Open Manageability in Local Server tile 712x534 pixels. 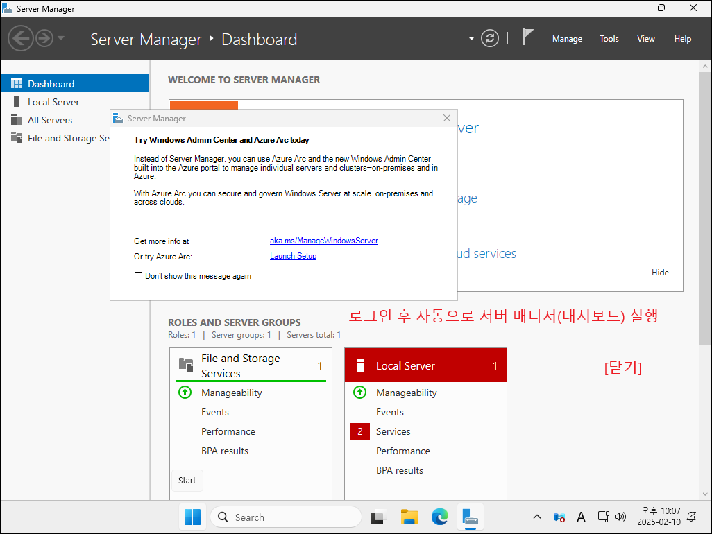coord(407,393)
